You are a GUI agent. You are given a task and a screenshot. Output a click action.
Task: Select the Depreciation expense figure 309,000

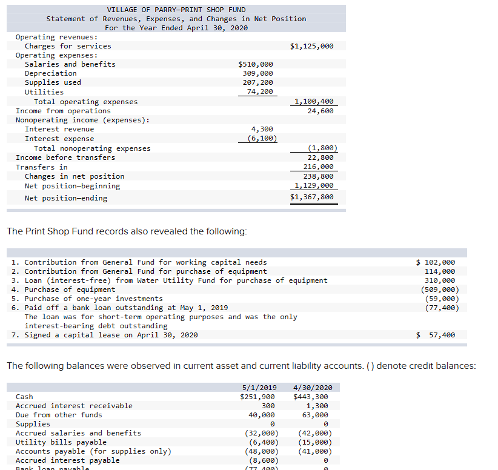pos(259,73)
